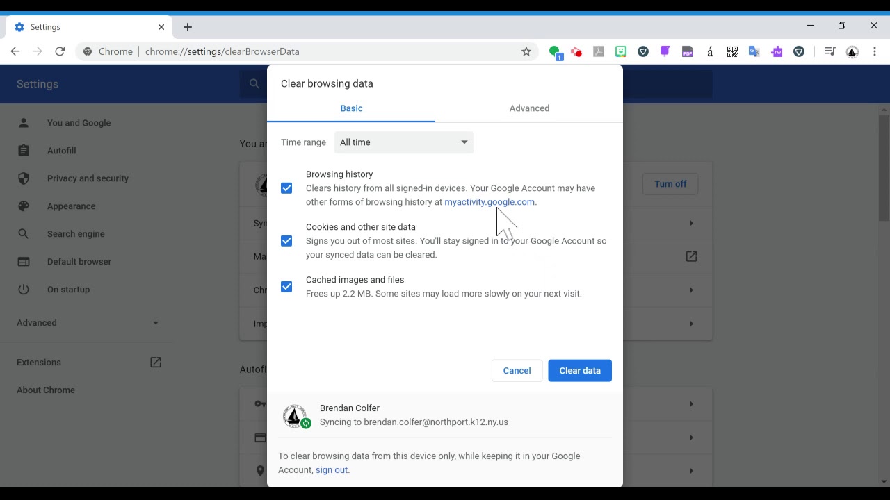Viewport: 890px width, 500px height.
Task: Select the Basic tab
Action: (x=351, y=108)
